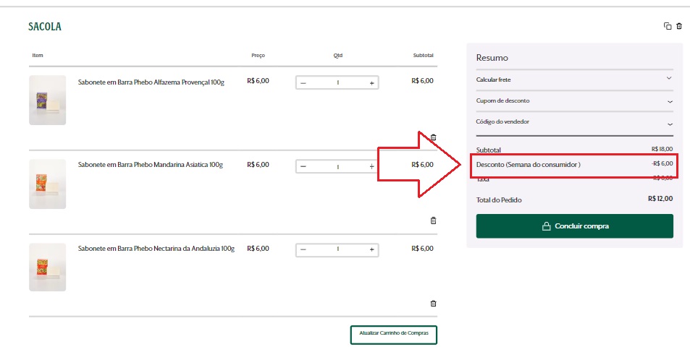This screenshot has height=360, width=690.
Task: Click the quantity field for Mandarina Asiatica
Action: (x=337, y=166)
